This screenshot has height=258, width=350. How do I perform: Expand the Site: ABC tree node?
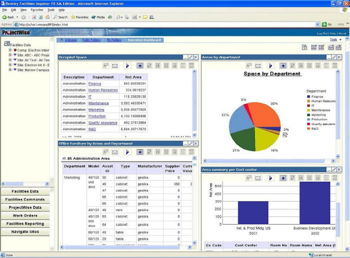[10, 55]
